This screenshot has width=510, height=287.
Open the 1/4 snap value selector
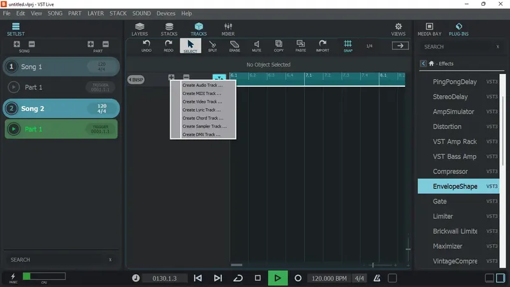[369, 46]
